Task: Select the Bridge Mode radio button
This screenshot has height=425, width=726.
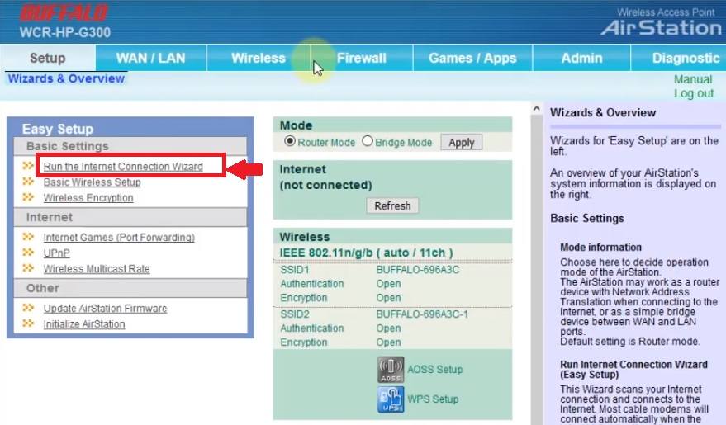Action: pyautogui.click(x=368, y=142)
